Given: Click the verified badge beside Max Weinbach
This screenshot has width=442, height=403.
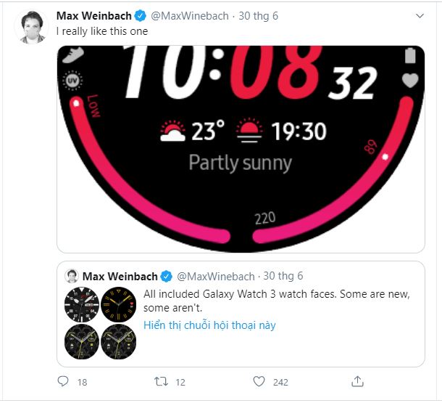Looking at the screenshot, I should [141, 16].
